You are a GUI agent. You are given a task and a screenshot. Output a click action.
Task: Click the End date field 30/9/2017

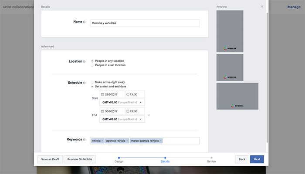point(112,111)
